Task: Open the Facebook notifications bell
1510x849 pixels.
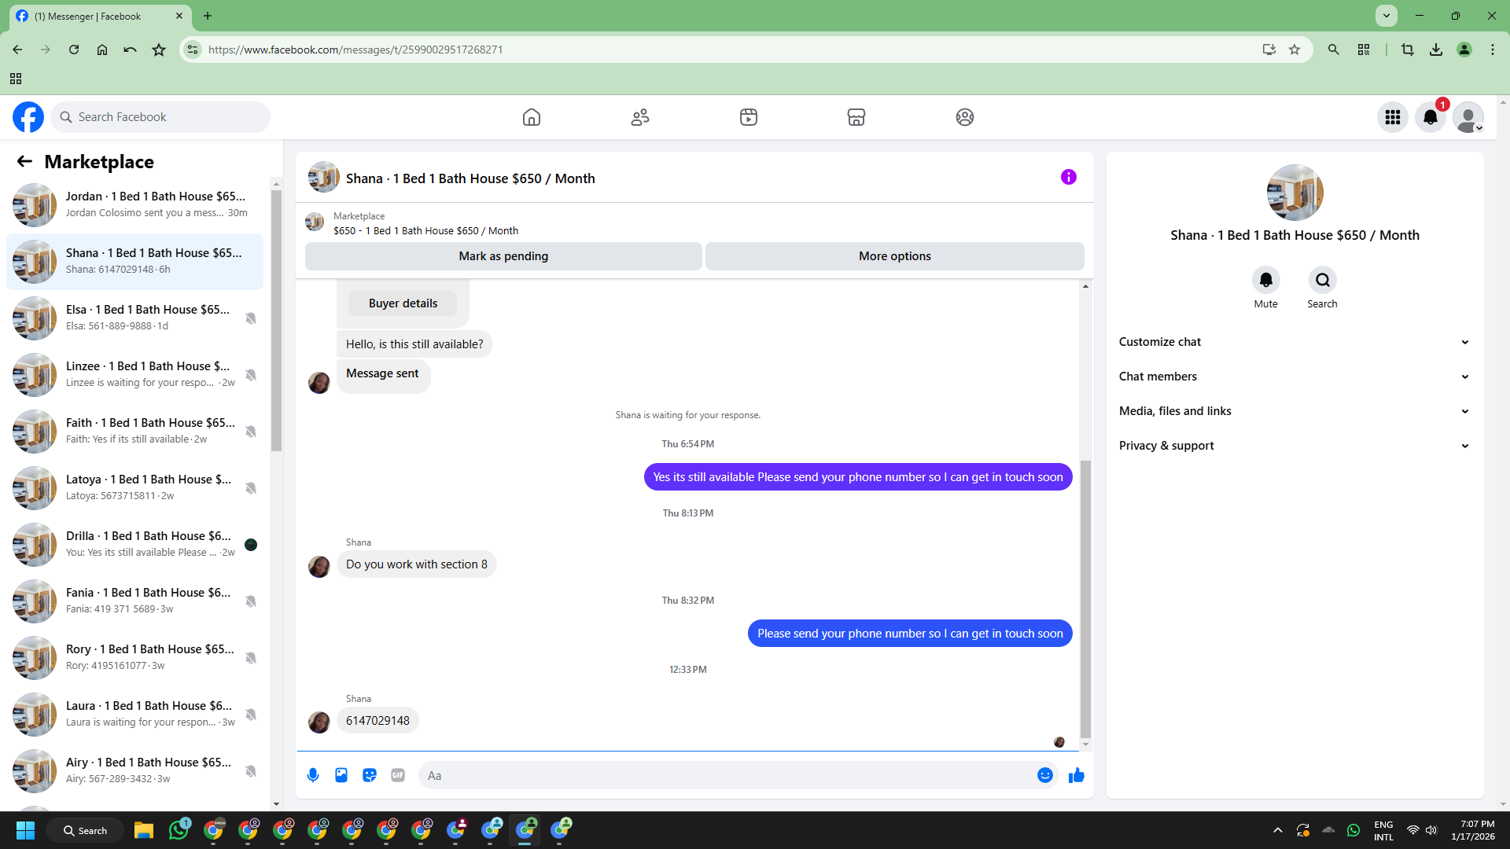Action: click(1430, 117)
